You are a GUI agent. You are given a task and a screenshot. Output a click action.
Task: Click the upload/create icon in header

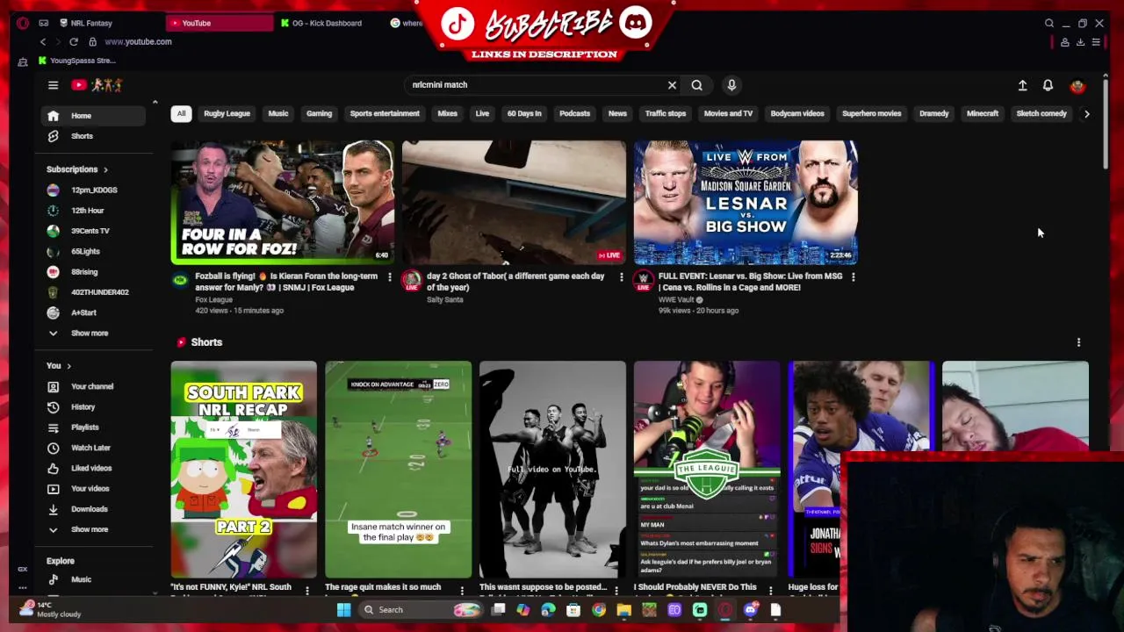tap(1022, 85)
